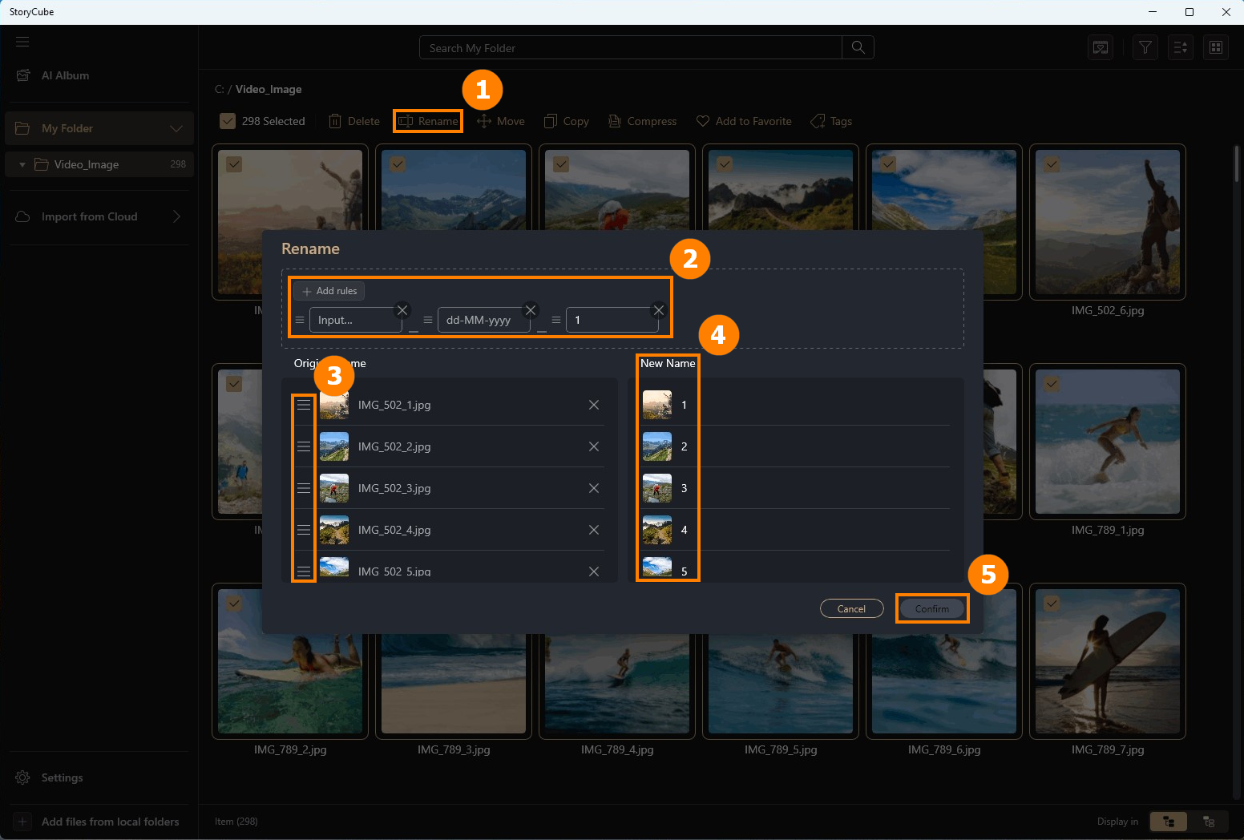Remove the Input... rule with its X
The height and width of the screenshot is (840, 1244).
[402, 310]
